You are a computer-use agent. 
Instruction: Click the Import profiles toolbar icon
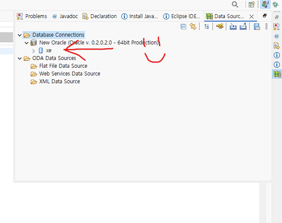coord(233,26)
